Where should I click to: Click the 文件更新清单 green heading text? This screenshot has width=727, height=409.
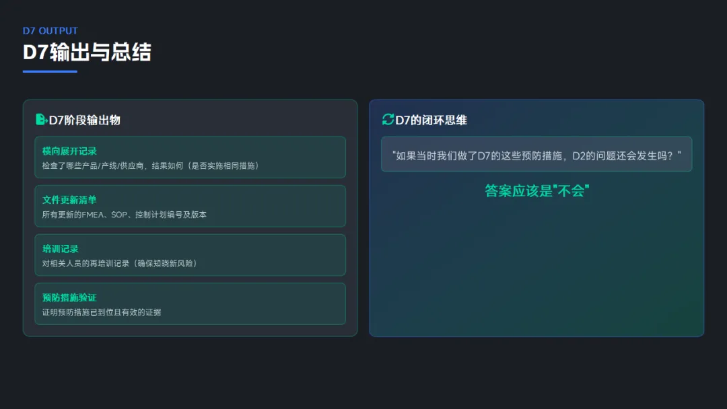pyautogui.click(x=69, y=200)
